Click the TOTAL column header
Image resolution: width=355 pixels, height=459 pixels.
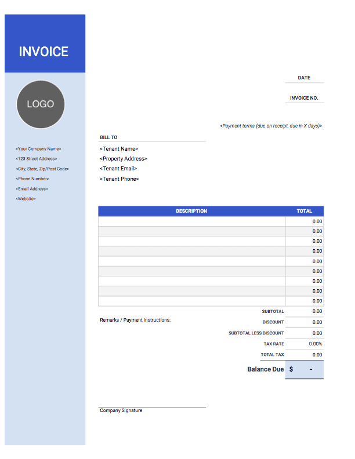pos(305,211)
